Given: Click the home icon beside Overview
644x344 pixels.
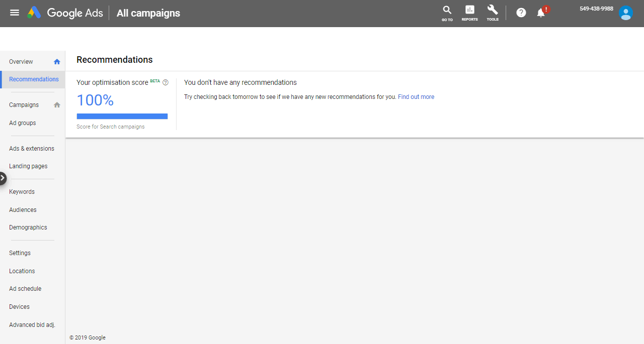Looking at the screenshot, I should 57,62.
